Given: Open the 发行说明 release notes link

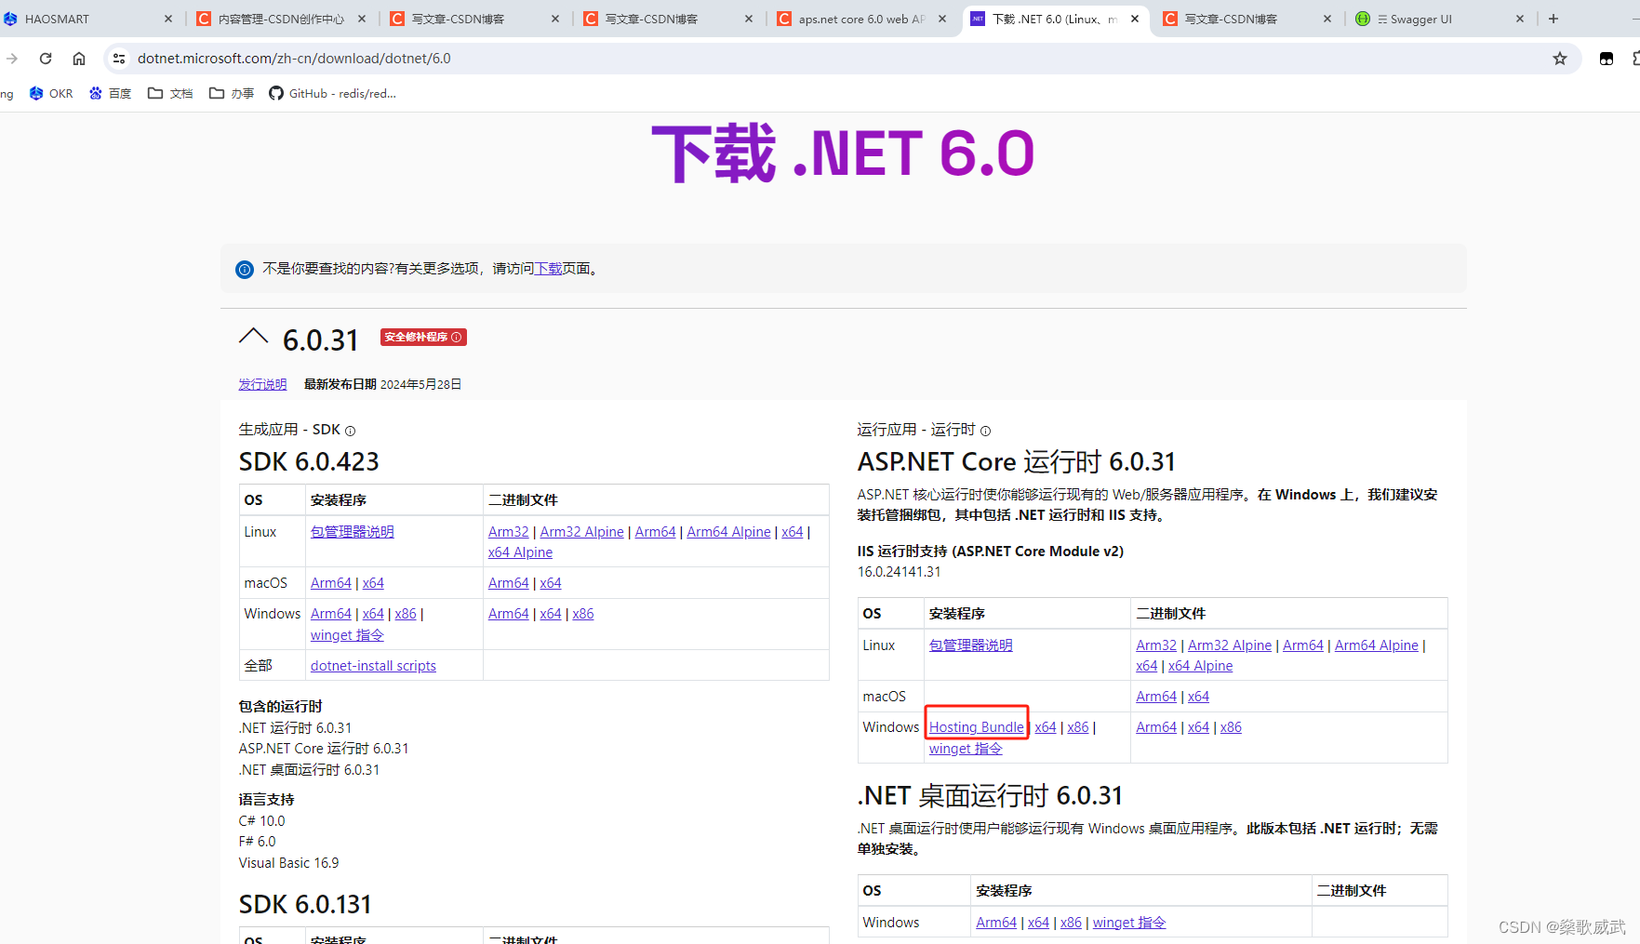Looking at the screenshot, I should click(x=262, y=384).
